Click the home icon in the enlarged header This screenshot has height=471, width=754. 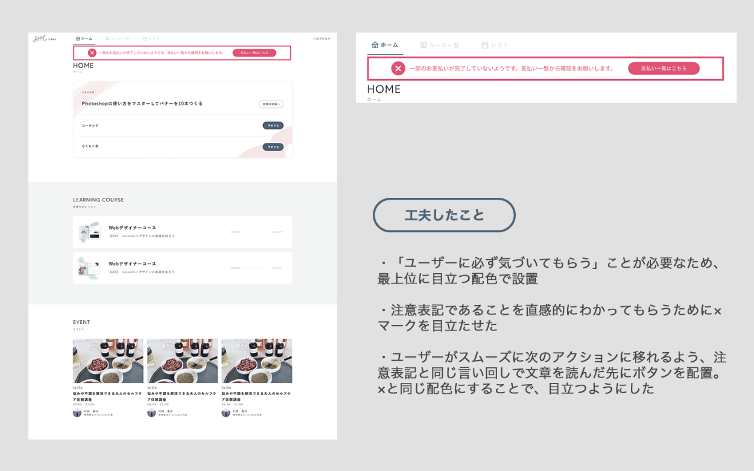point(375,45)
